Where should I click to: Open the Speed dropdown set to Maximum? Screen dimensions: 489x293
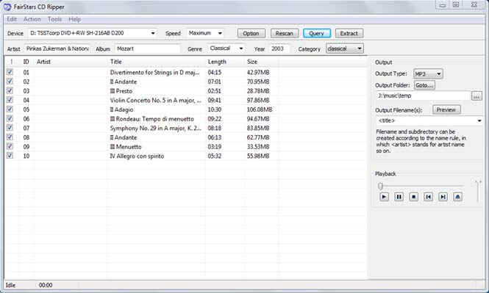coord(220,33)
